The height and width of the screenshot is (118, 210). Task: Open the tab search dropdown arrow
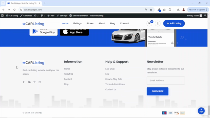[x=3, y=3]
